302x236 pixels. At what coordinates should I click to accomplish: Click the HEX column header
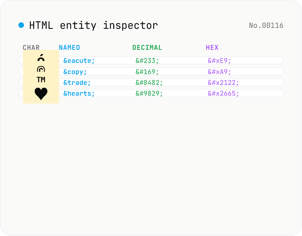[212, 48]
